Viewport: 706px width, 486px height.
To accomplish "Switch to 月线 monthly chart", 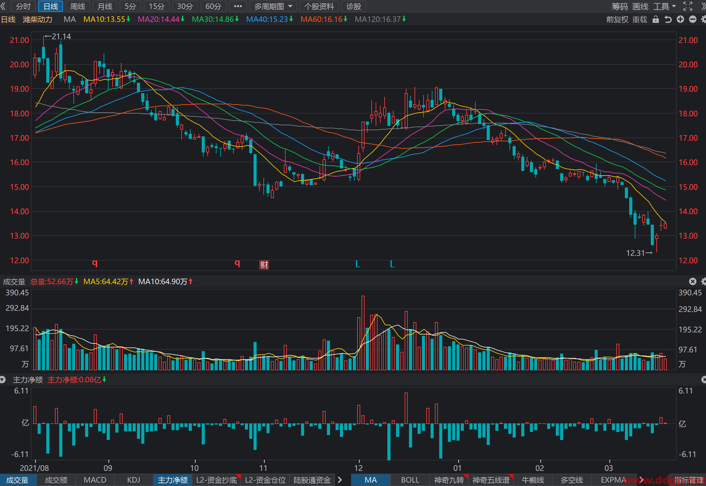I will pos(105,6).
